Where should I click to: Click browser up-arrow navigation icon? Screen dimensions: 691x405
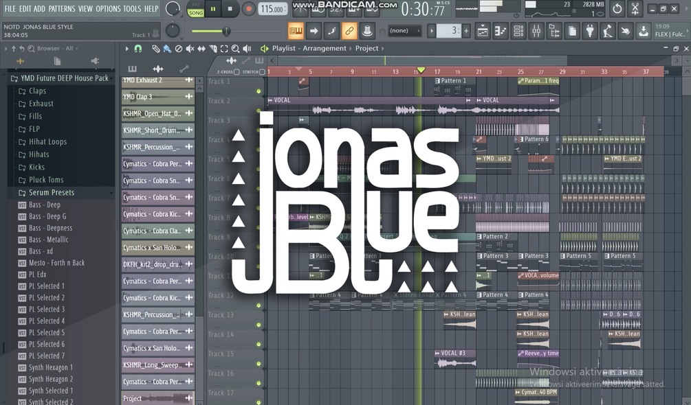14,48
